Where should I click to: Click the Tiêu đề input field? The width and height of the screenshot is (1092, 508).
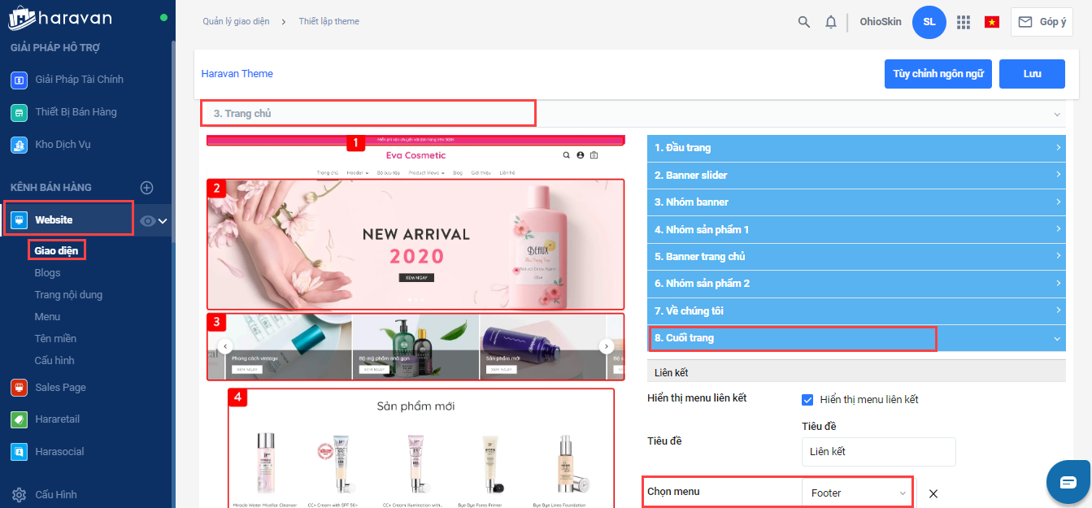878,451
